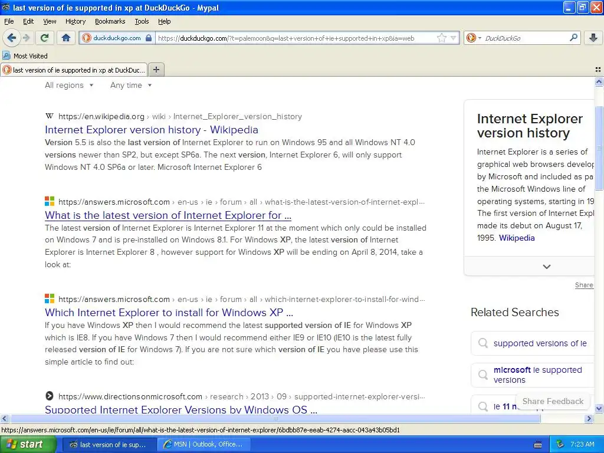Bookmark this page with the star
The width and height of the screenshot is (604, 453).
pos(442,38)
